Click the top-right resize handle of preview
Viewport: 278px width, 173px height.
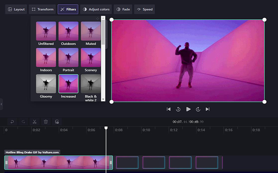click(x=264, y=20)
